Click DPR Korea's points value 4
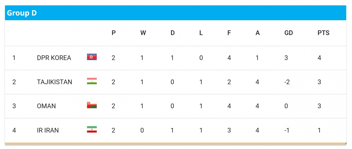 tap(319, 58)
